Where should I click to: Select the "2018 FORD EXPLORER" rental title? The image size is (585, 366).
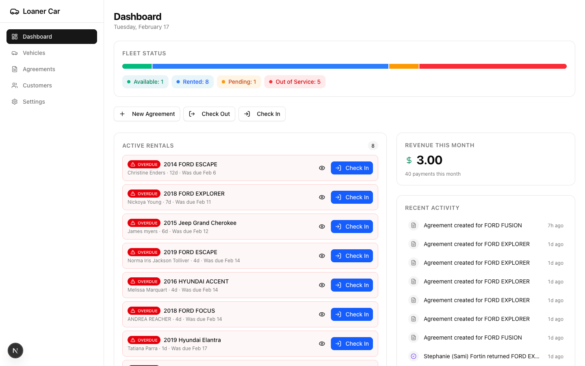[194, 194]
